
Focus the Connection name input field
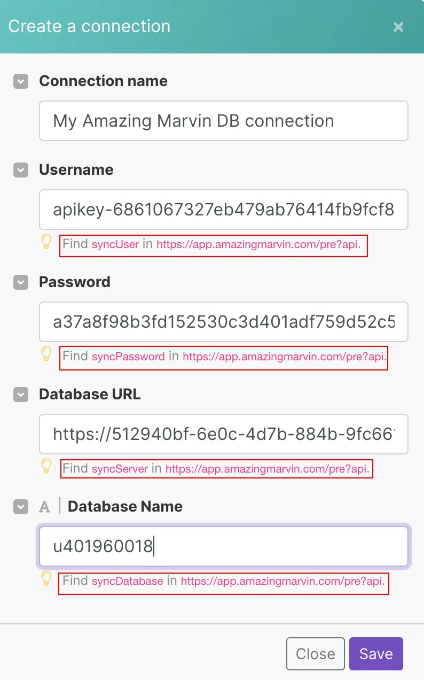(x=224, y=121)
